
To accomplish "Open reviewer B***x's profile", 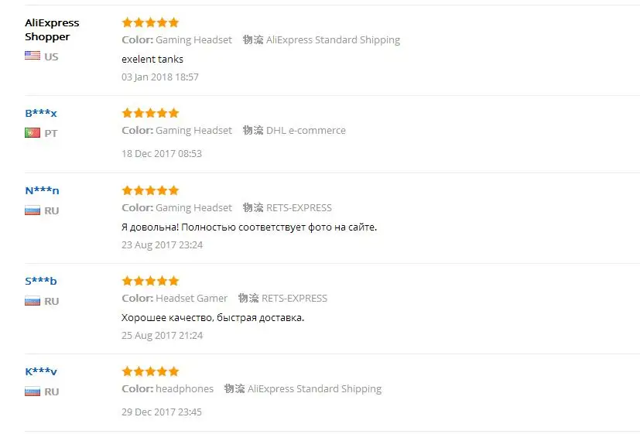I will pyautogui.click(x=41, y=113).
